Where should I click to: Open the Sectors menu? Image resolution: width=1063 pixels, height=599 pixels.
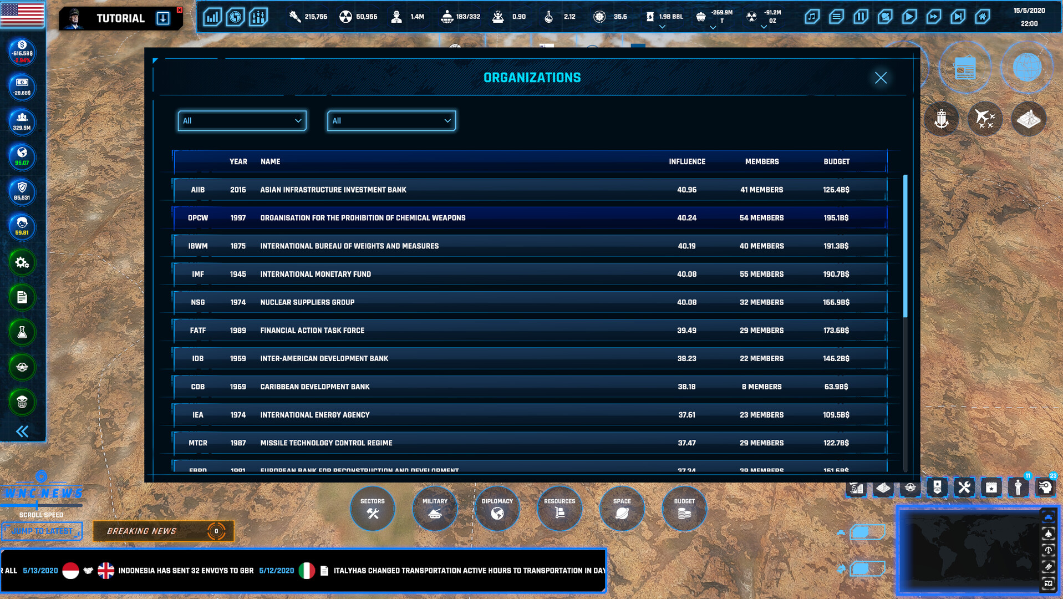click(x=373, y=509)
